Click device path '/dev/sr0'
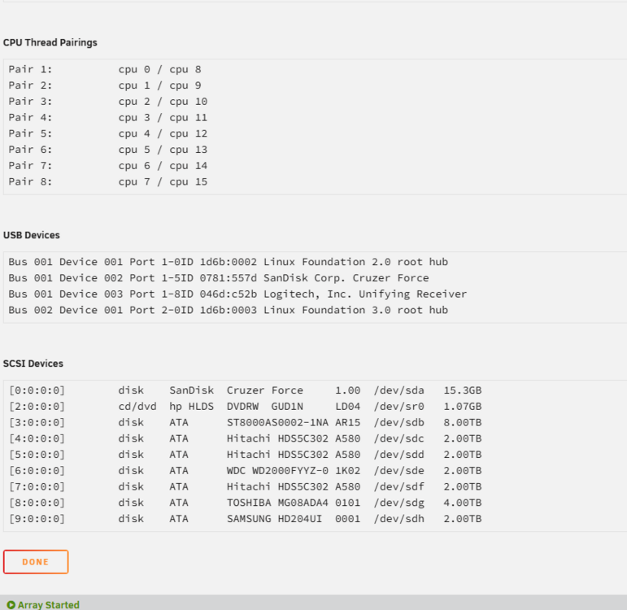The height and width of the screenshot is (610, 627). click(399, 407)
